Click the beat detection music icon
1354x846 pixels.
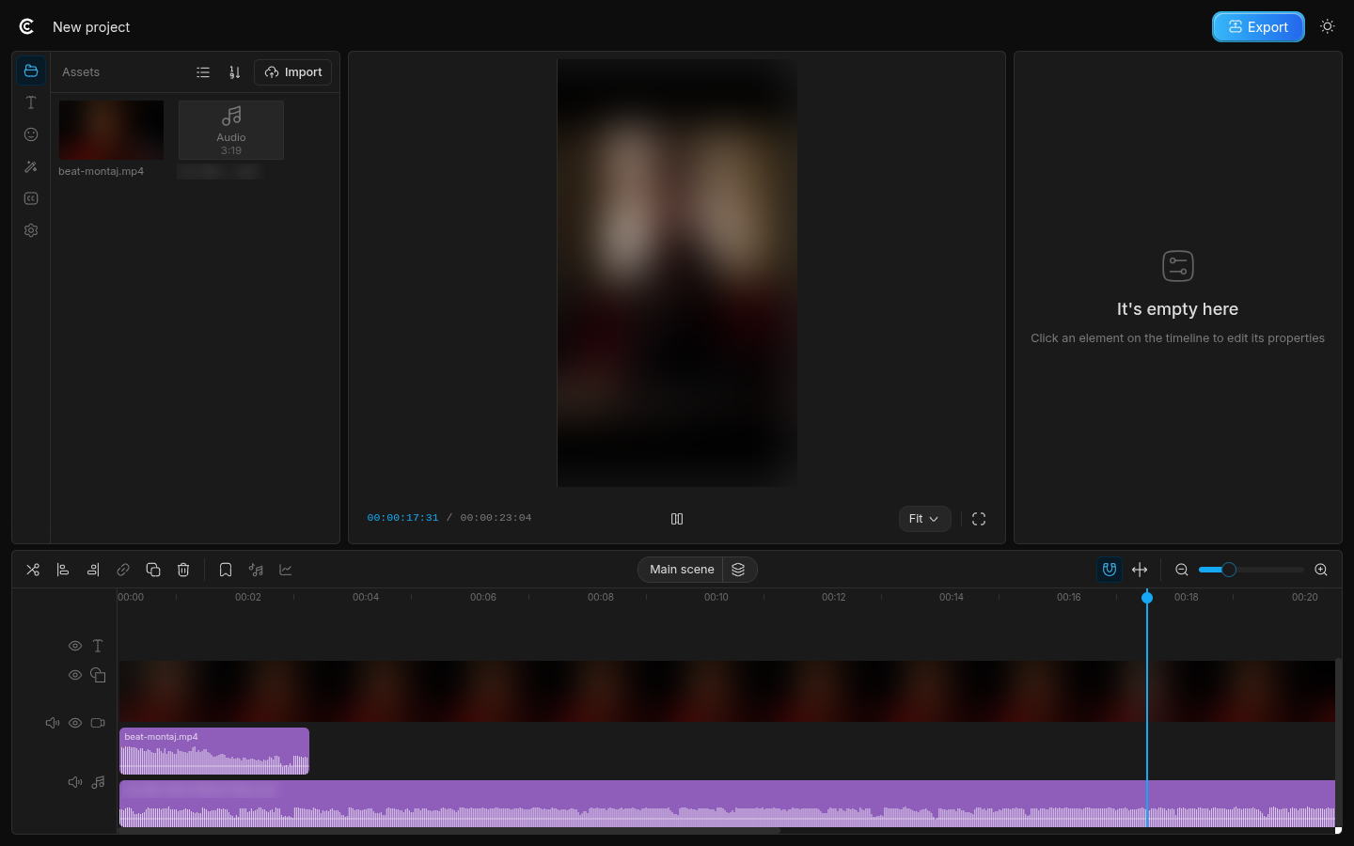coord(256,570)
